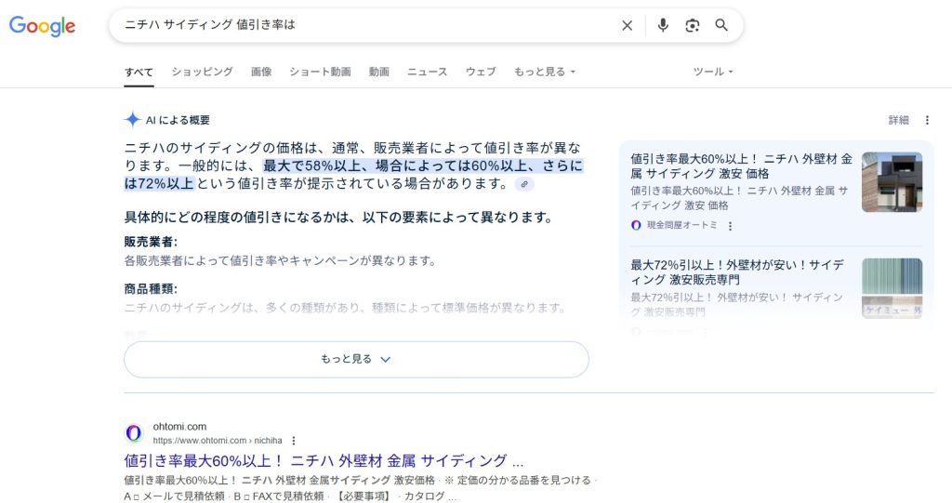952x503 pixels.
Task: Click the AI overview sparkle icon
Action: pos(132,120)
